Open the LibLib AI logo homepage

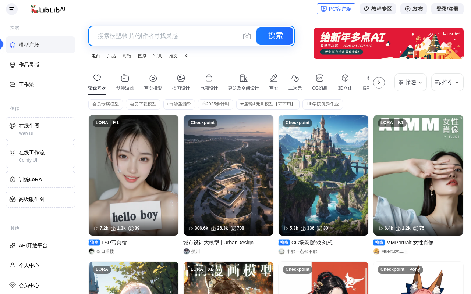47,9
